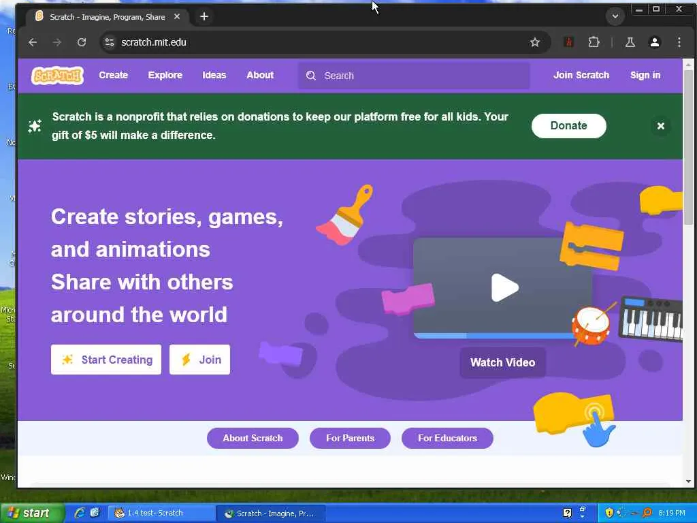Open the Explore page link

(x=165, y=75)
